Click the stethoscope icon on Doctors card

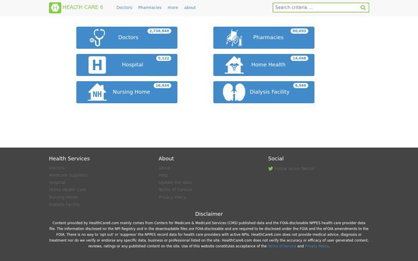click(98, 38)
